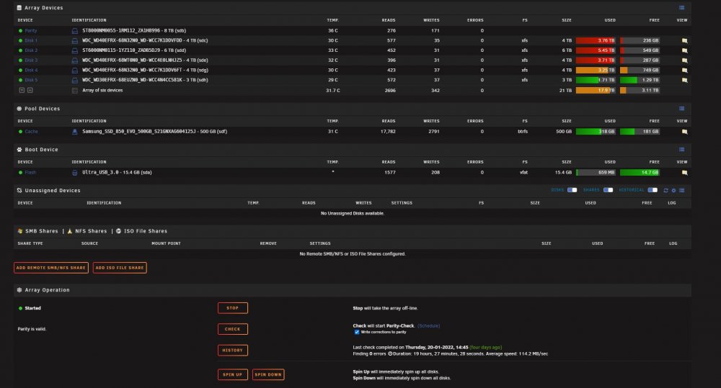
Task: Start a parity check with Check button
Action: (233, 329)
